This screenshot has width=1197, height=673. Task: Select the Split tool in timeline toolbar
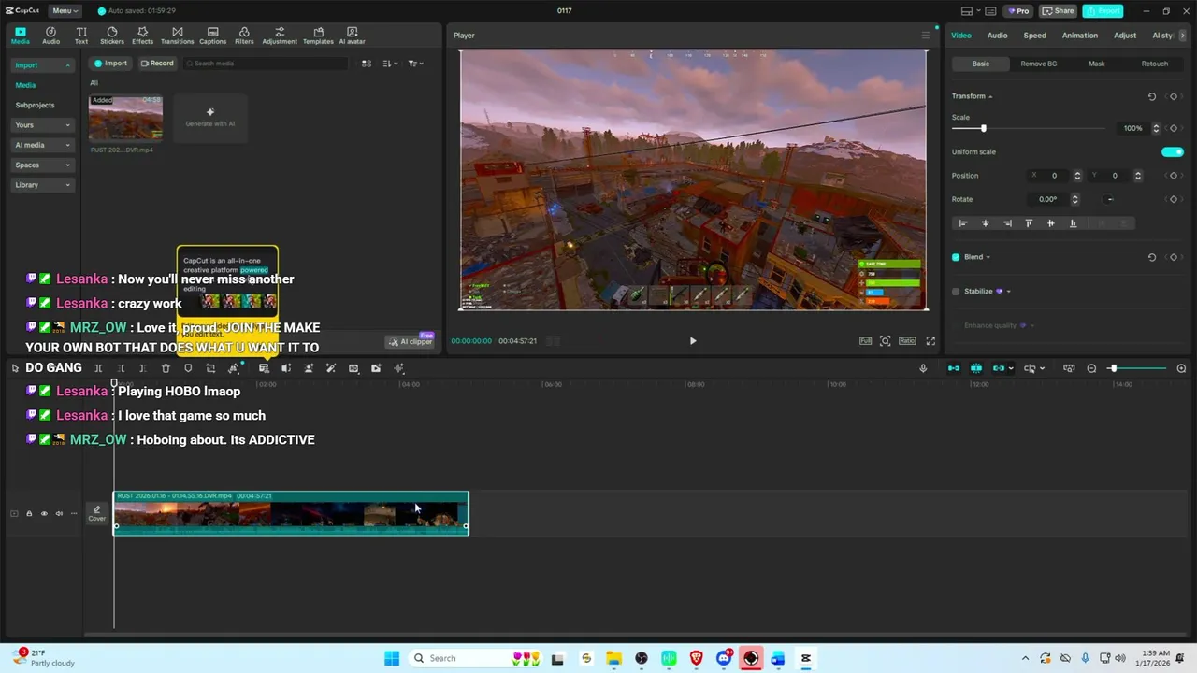click(x=98, y=368)
